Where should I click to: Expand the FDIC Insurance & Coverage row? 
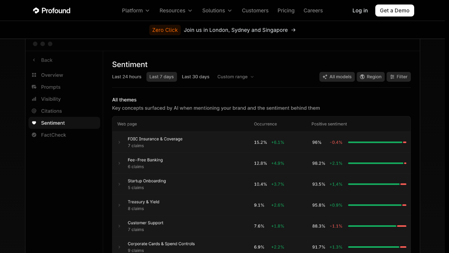click(x=119, y=142)
